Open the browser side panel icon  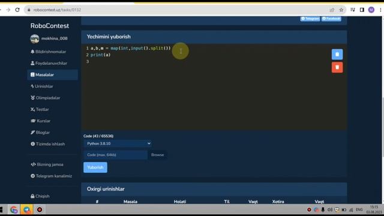[x=362, y=10]
